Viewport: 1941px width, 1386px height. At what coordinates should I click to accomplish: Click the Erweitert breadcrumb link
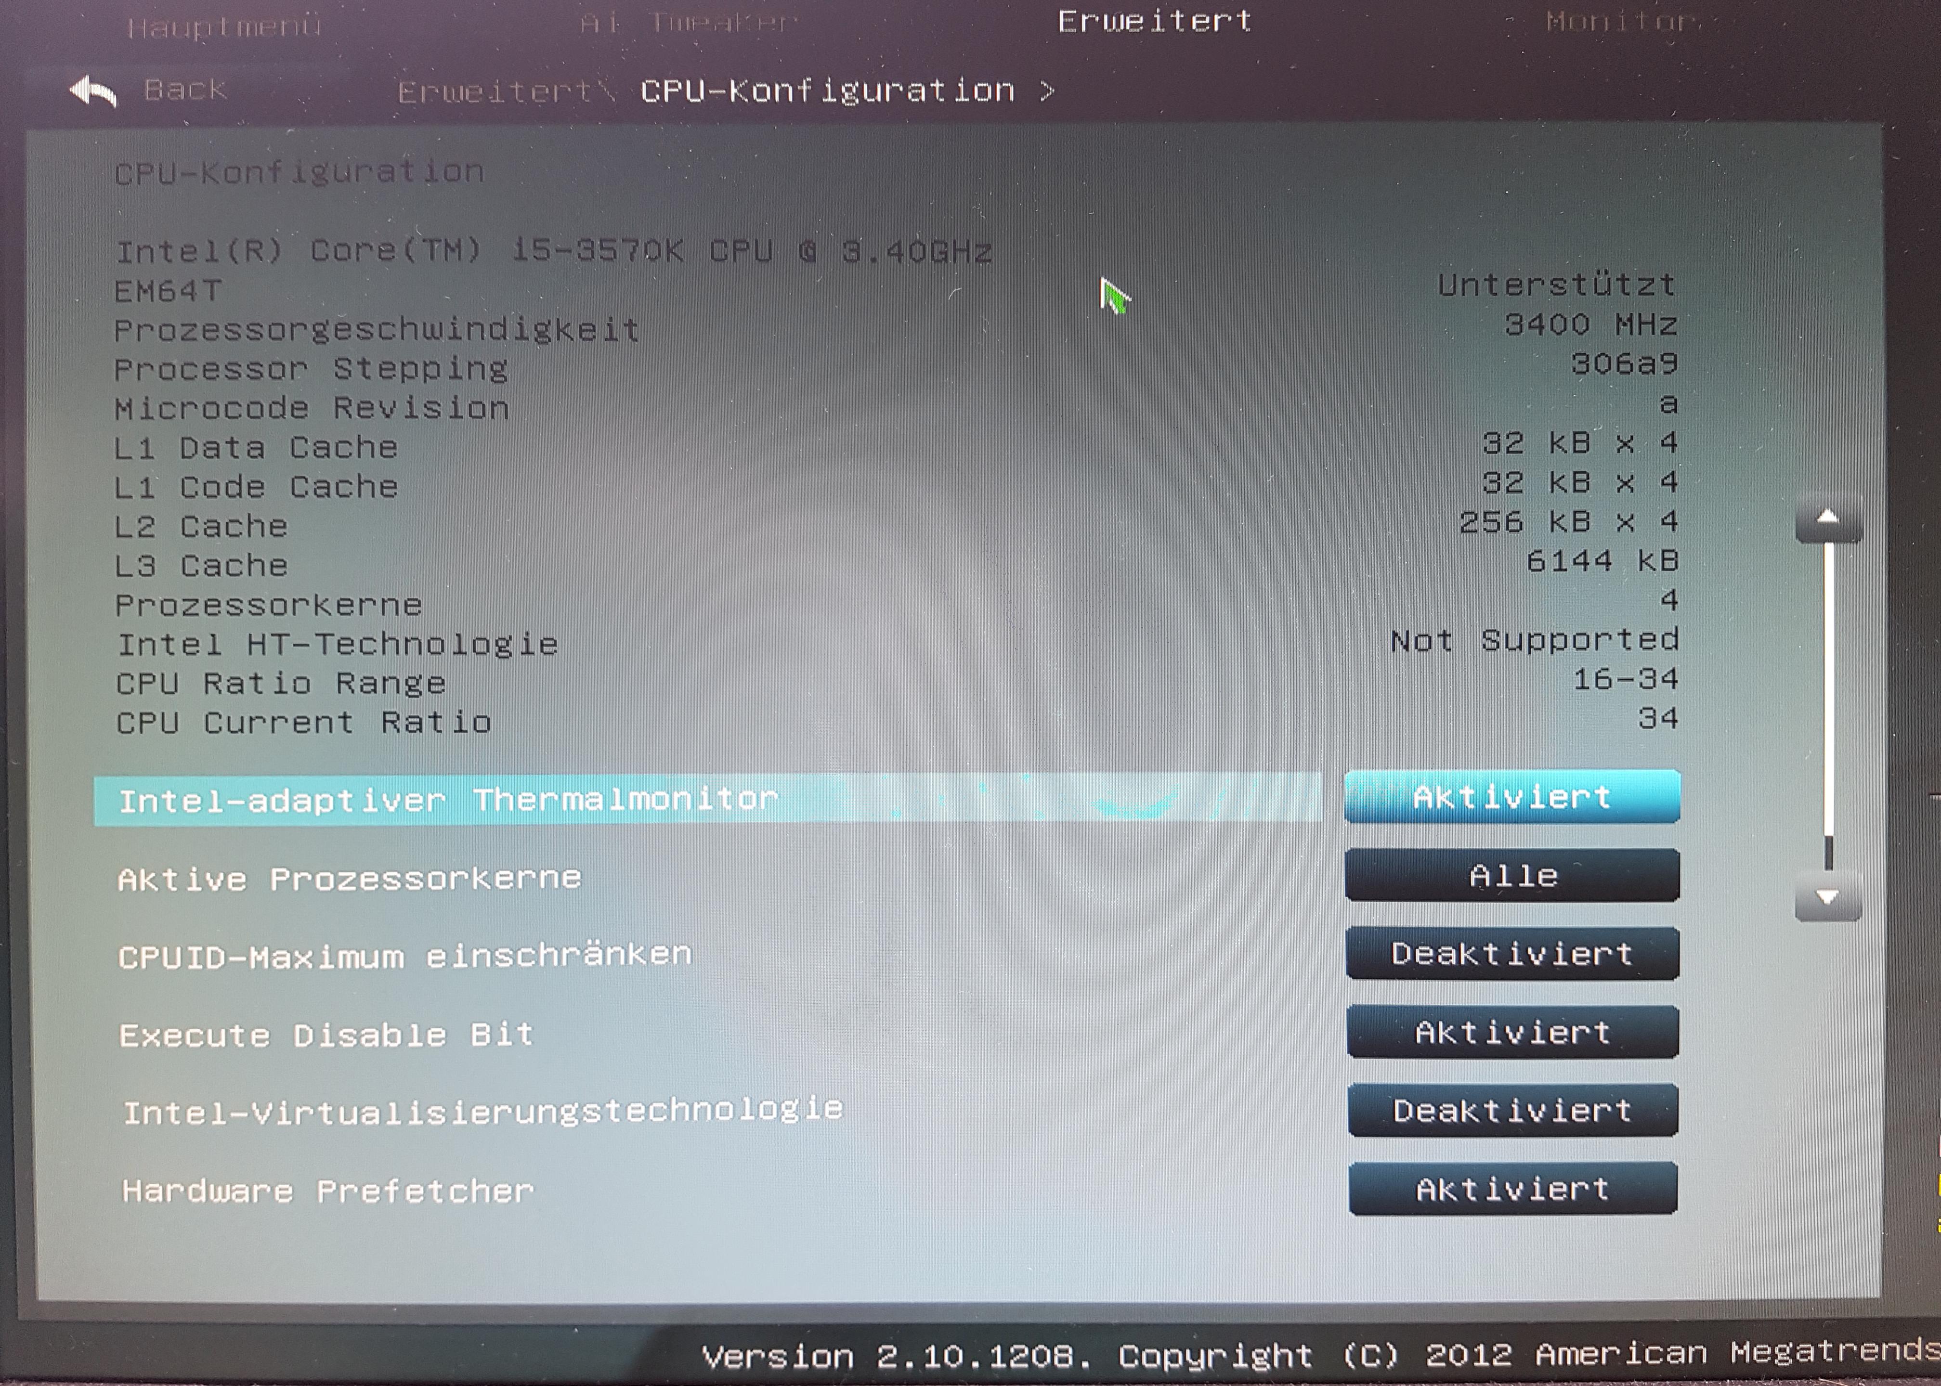[x=495, y=91]
